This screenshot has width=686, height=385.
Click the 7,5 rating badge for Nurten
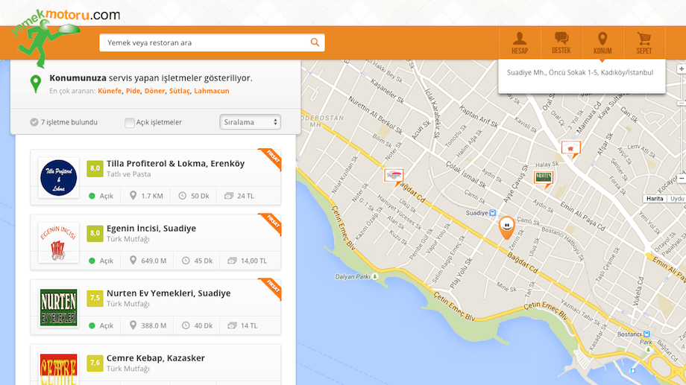pos(95,299)
